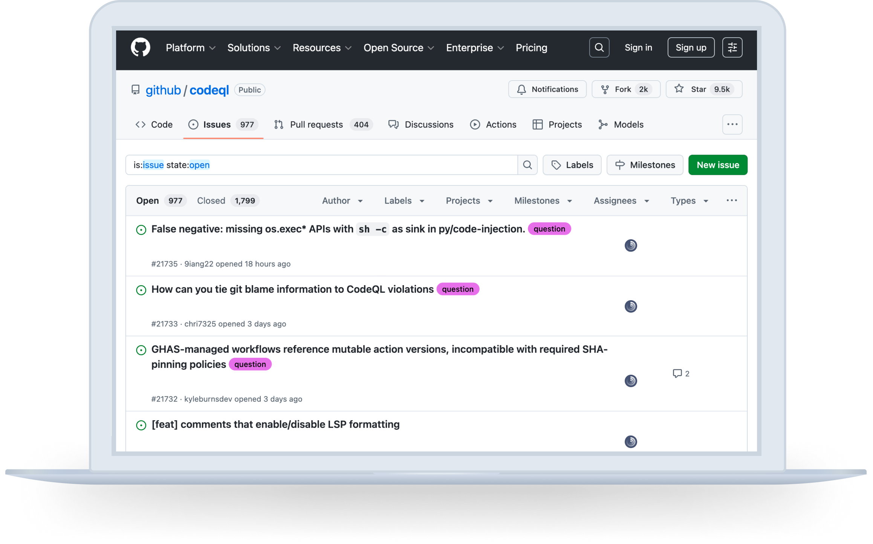Click the assignee avatar on issue #21732
The image size is (873, 544).
630,381
